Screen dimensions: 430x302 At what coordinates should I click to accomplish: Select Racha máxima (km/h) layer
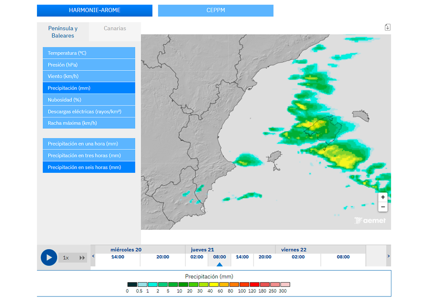(89, 123)
